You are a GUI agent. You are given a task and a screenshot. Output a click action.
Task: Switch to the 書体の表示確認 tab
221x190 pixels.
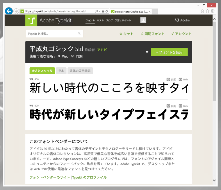(80, 71)
